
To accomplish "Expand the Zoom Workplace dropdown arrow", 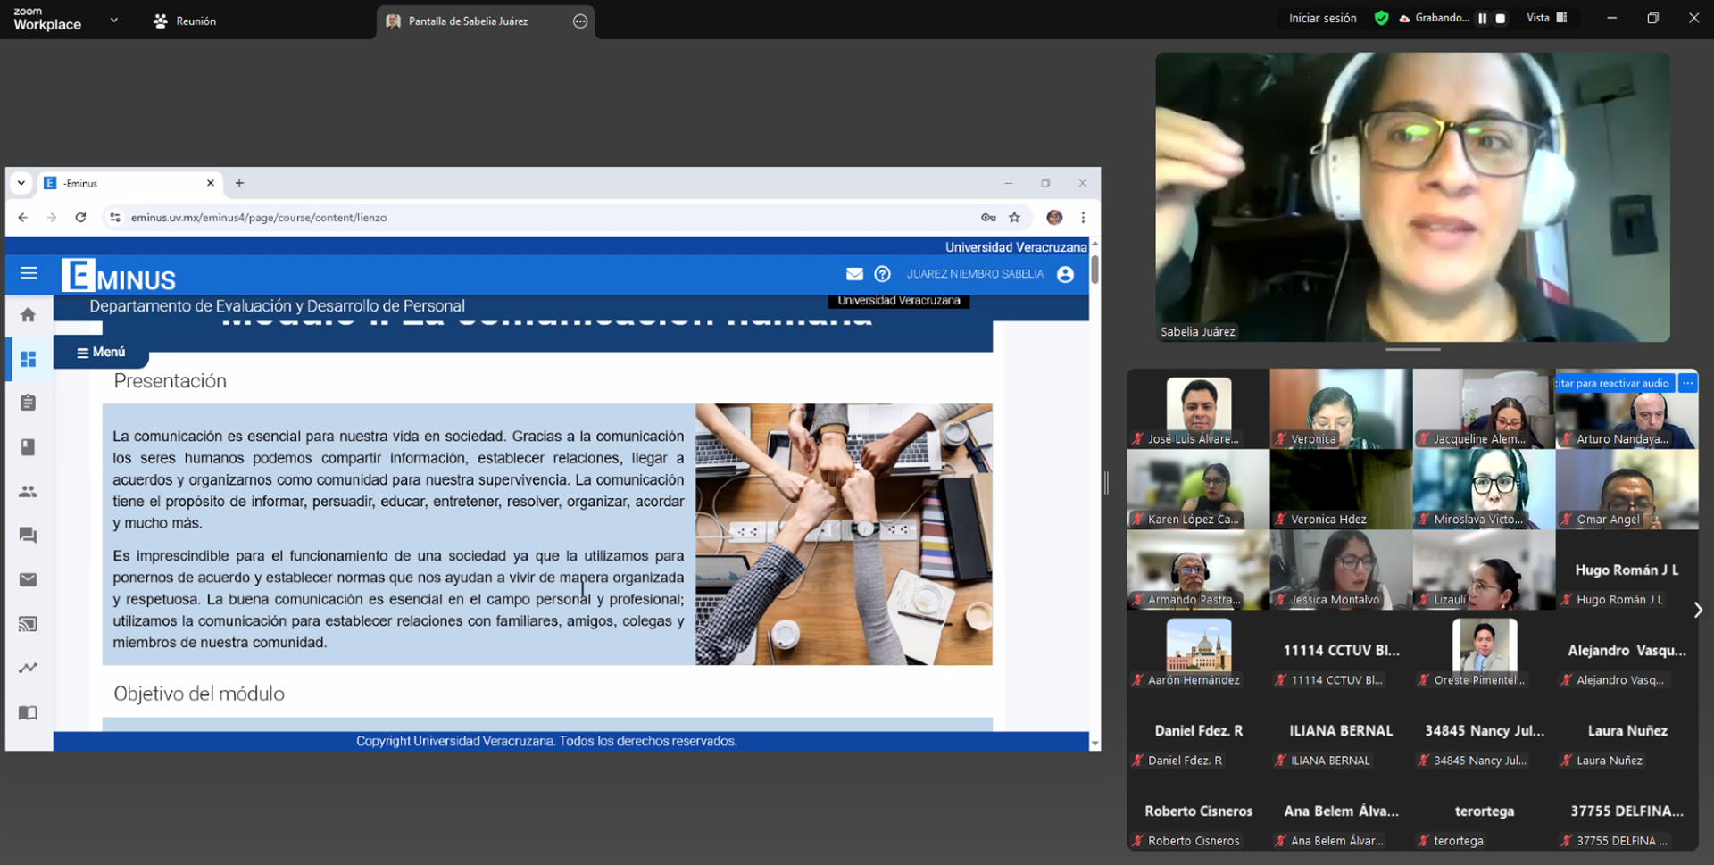I will point(113,20).
